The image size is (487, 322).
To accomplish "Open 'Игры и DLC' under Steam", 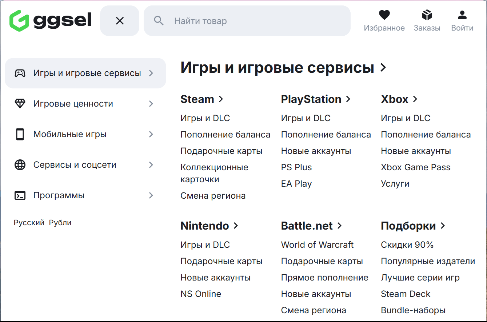I will (x=205, y=118).
